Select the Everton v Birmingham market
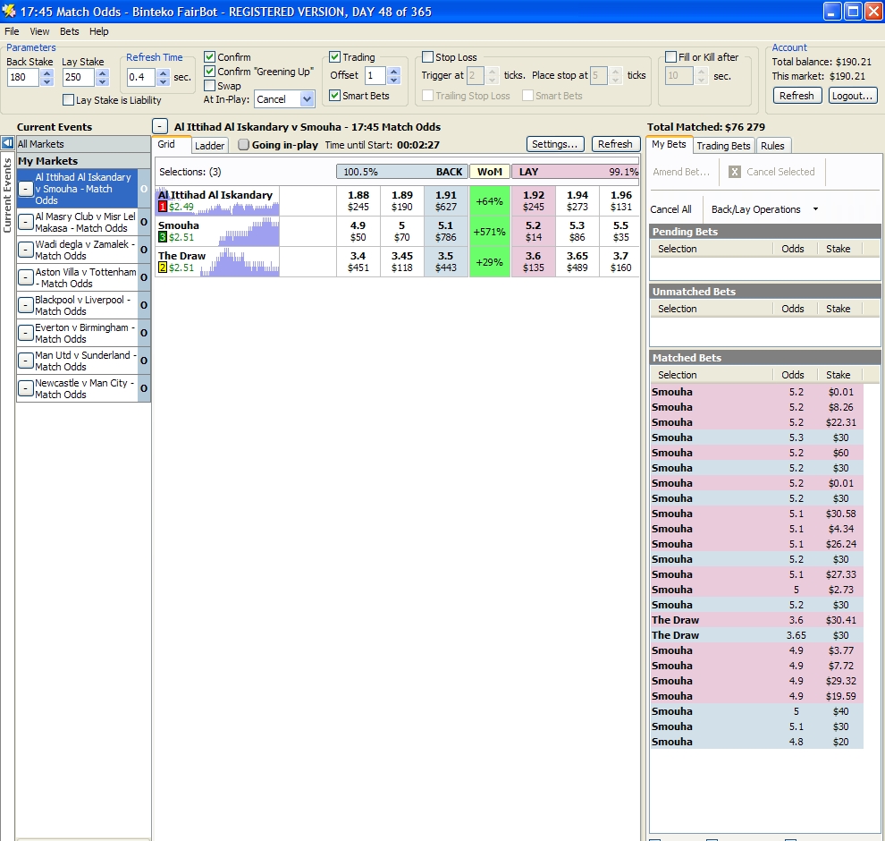 (x=85, y=333)
